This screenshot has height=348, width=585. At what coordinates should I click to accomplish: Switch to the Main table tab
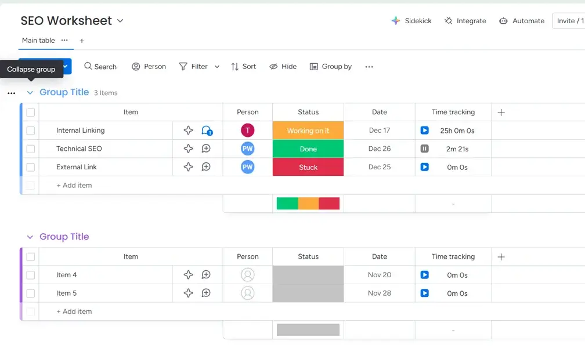(37, 41)
